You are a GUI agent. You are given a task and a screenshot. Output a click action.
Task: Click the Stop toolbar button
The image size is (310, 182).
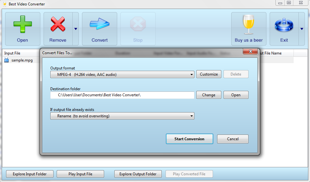click(138, 29)
